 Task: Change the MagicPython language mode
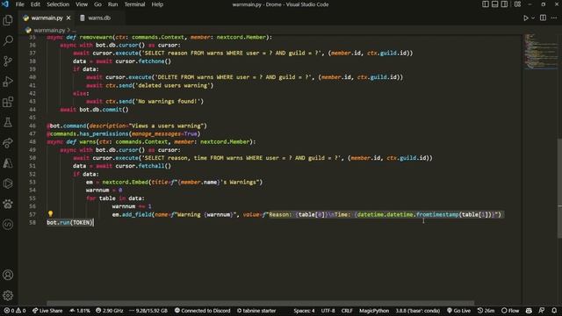pyautogui.click(x=374, y=311)
